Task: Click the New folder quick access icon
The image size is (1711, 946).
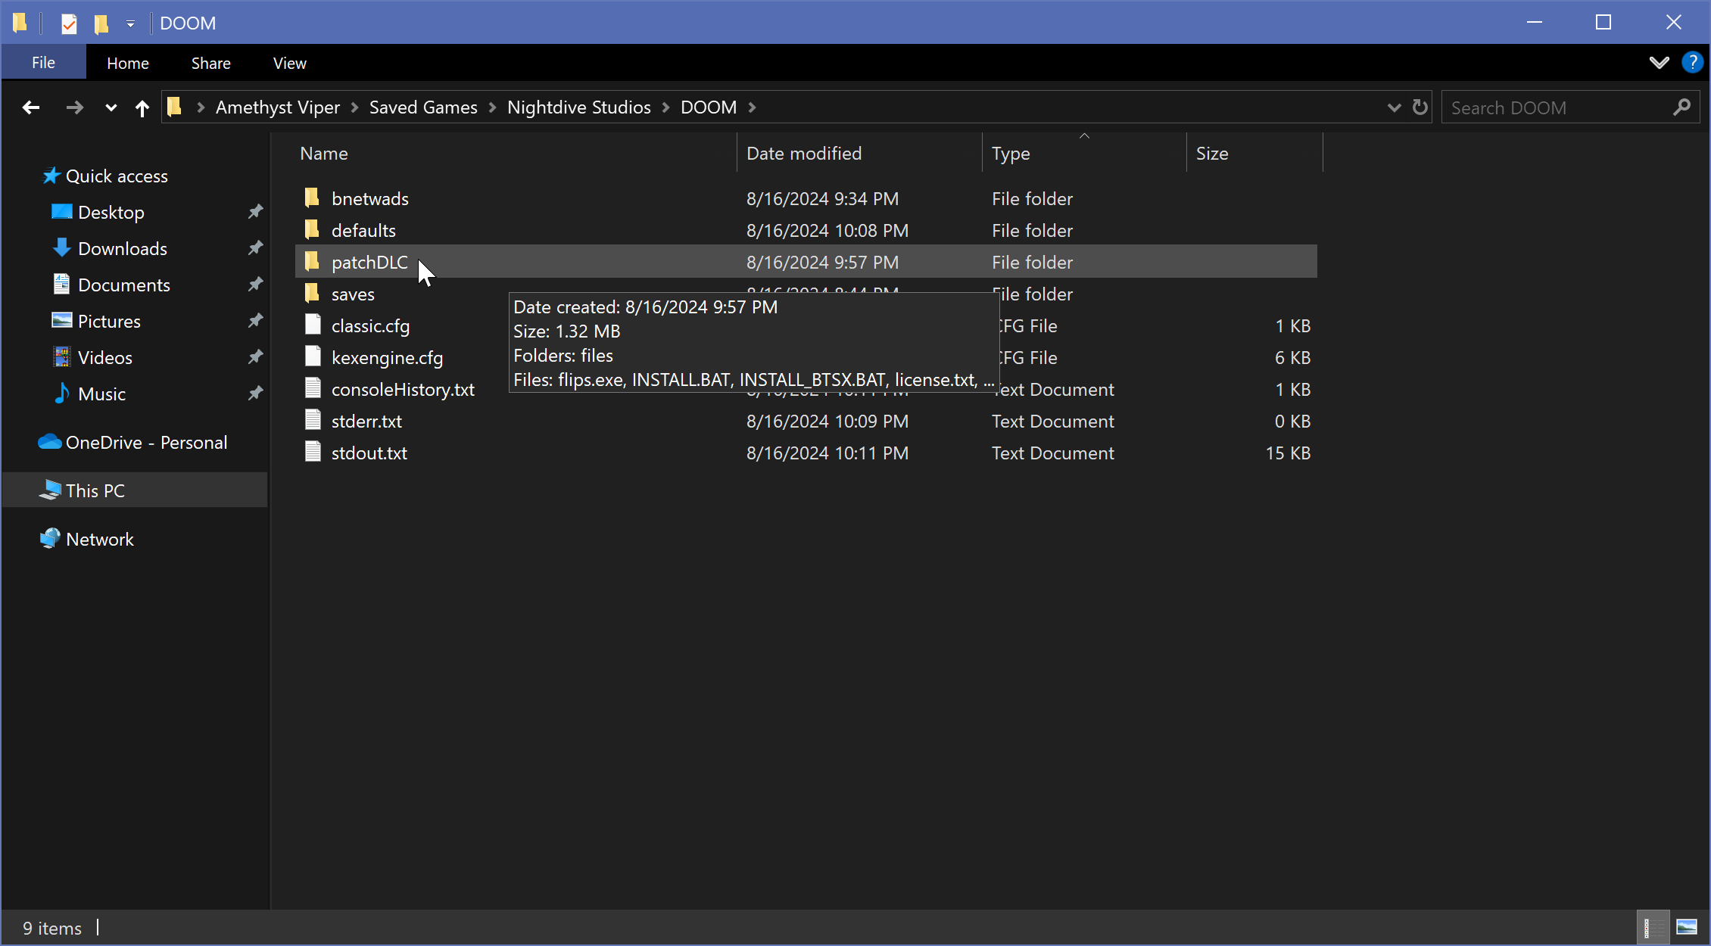Action: 101,23
